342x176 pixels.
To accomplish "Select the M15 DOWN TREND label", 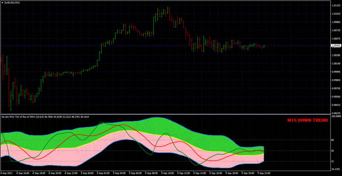I will [307, 120].
